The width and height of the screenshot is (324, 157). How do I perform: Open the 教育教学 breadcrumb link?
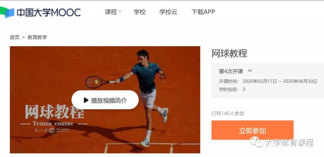(x=37, y=37)
